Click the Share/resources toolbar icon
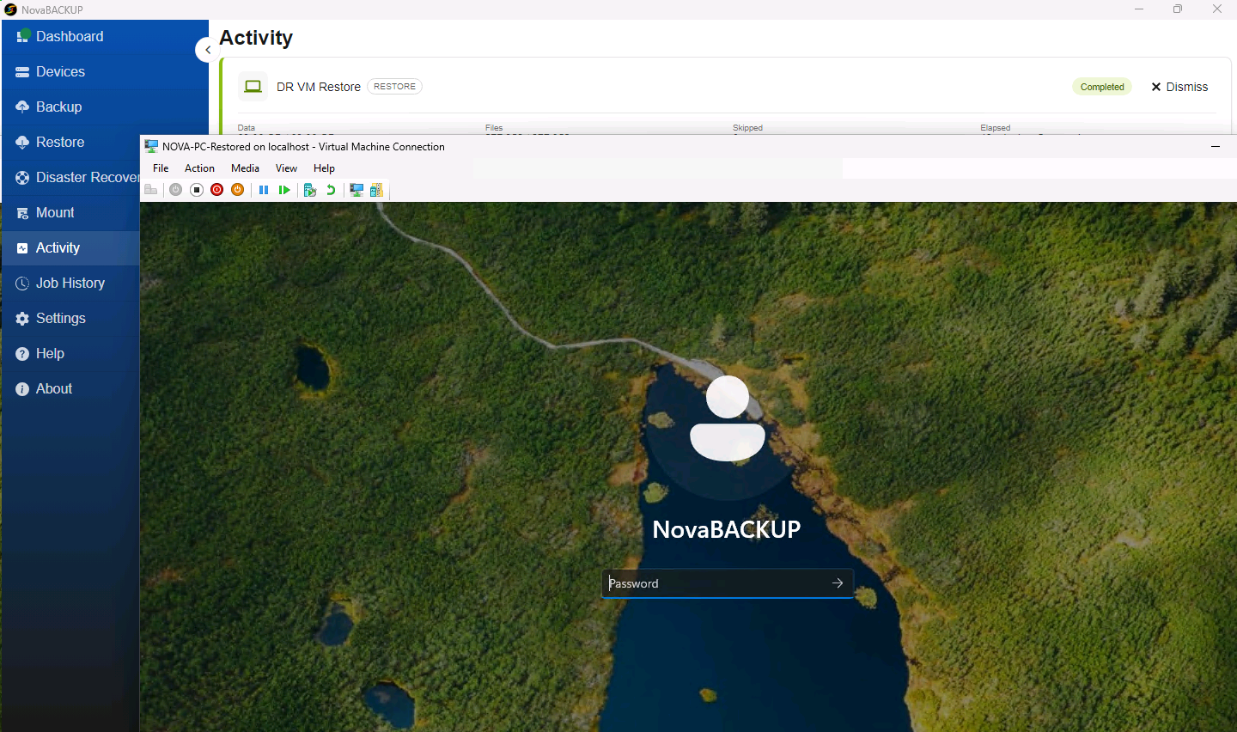 376,190
